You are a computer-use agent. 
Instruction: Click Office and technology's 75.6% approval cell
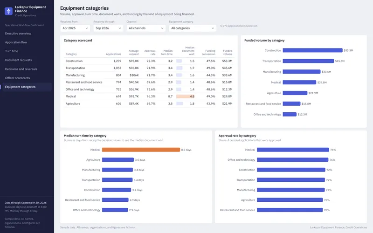coord(151,89)
